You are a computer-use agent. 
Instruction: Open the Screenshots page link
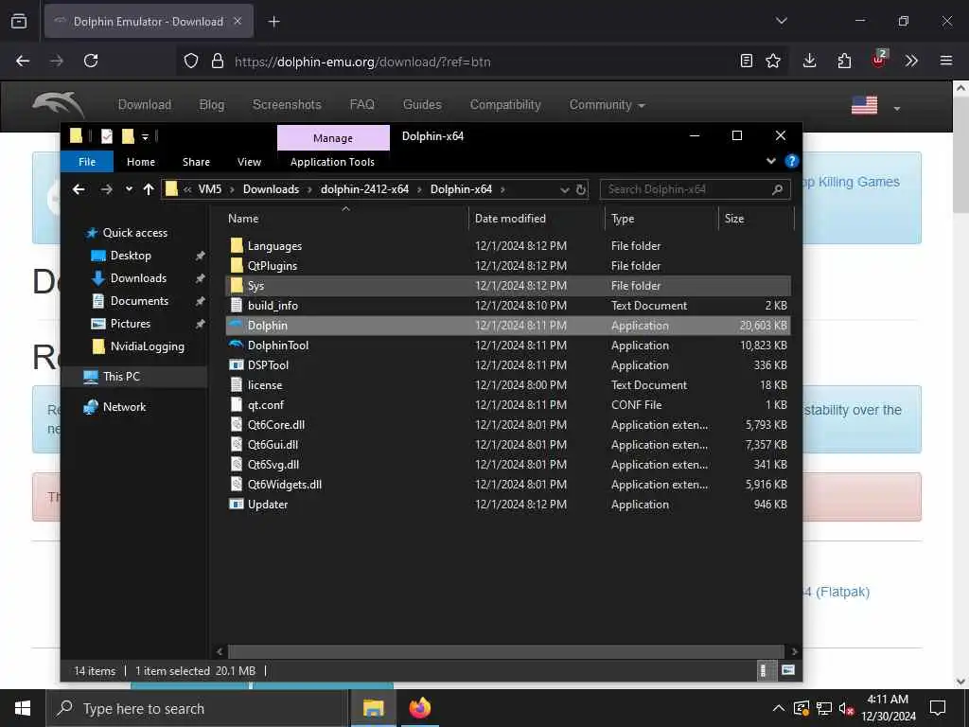point(287,104)
